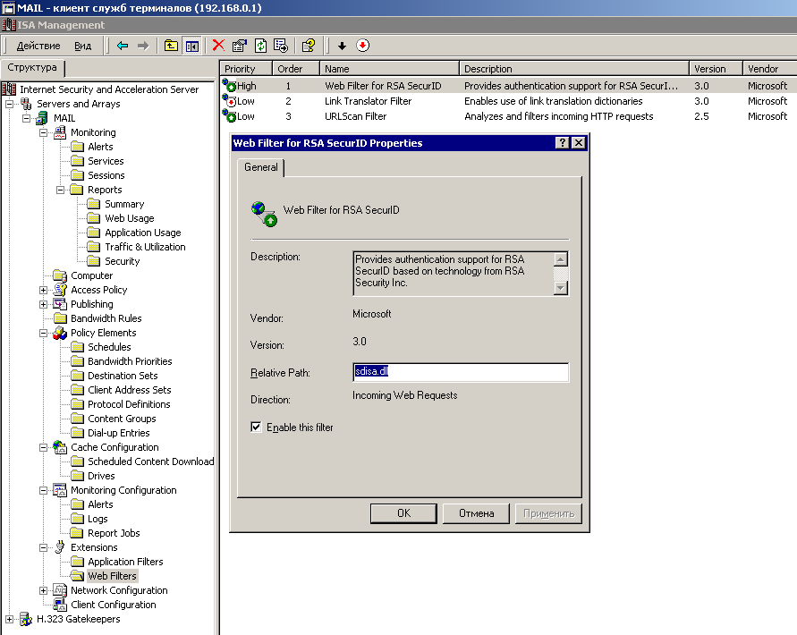Viewport: 797px width, 635px height.
Task: Expand the Publishing node
Action: pos(43,305)
